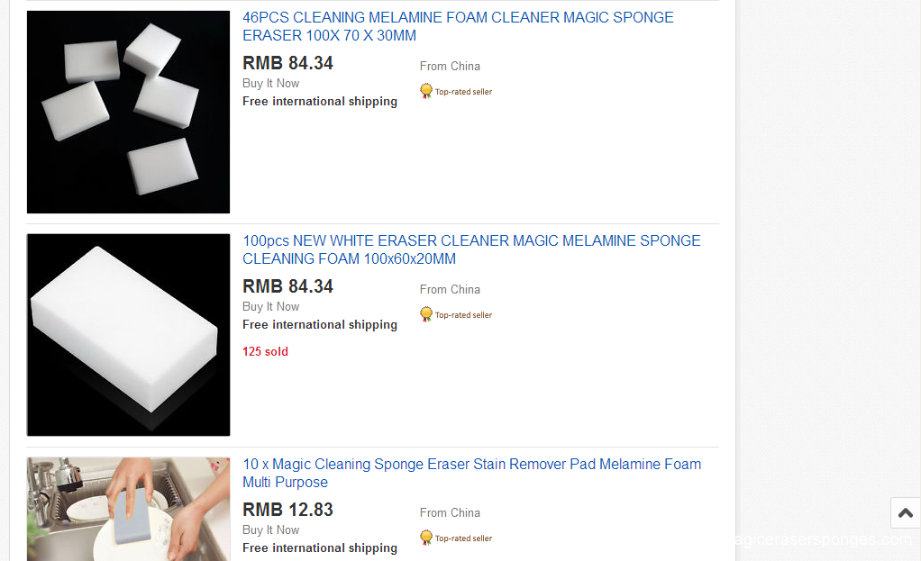Viewport: 921px width, 561px height.
Task: Open the 10 x Magic Cleaning Sponge listing title
Action: 471,473
